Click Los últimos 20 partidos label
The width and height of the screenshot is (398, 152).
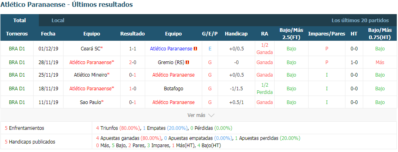(360, 21)
